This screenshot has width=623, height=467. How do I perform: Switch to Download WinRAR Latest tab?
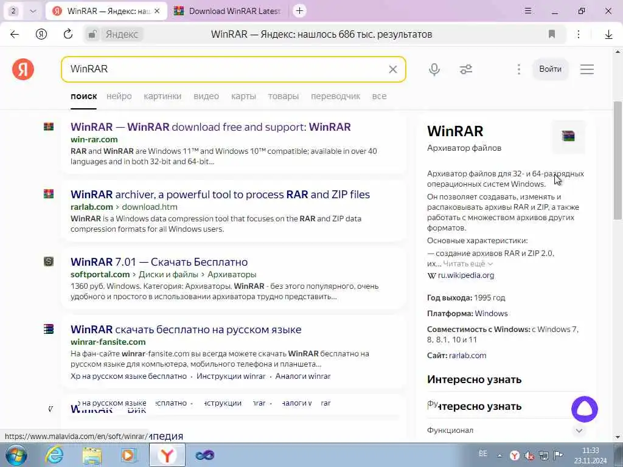[x=228, y=11]
